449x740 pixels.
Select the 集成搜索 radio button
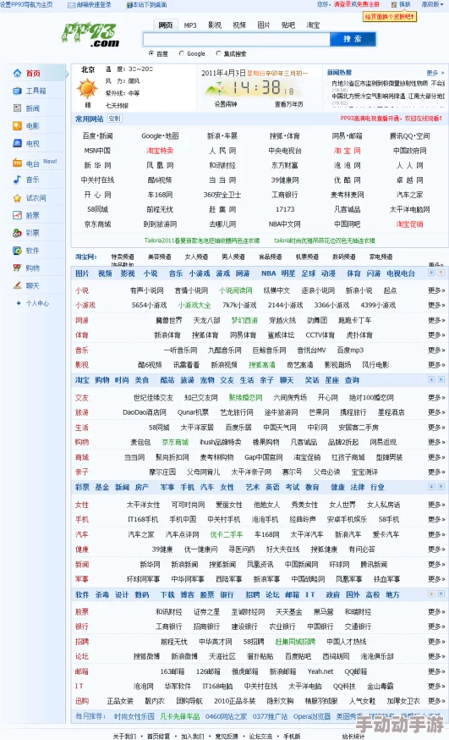(x=219, y=53)
